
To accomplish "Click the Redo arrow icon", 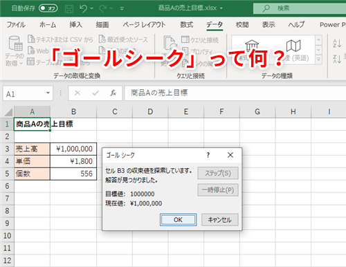I will [x=103, y=9].
